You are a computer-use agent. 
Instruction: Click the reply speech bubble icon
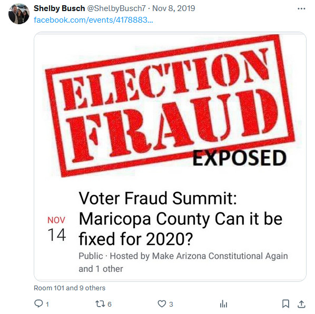tap(38, 303)
